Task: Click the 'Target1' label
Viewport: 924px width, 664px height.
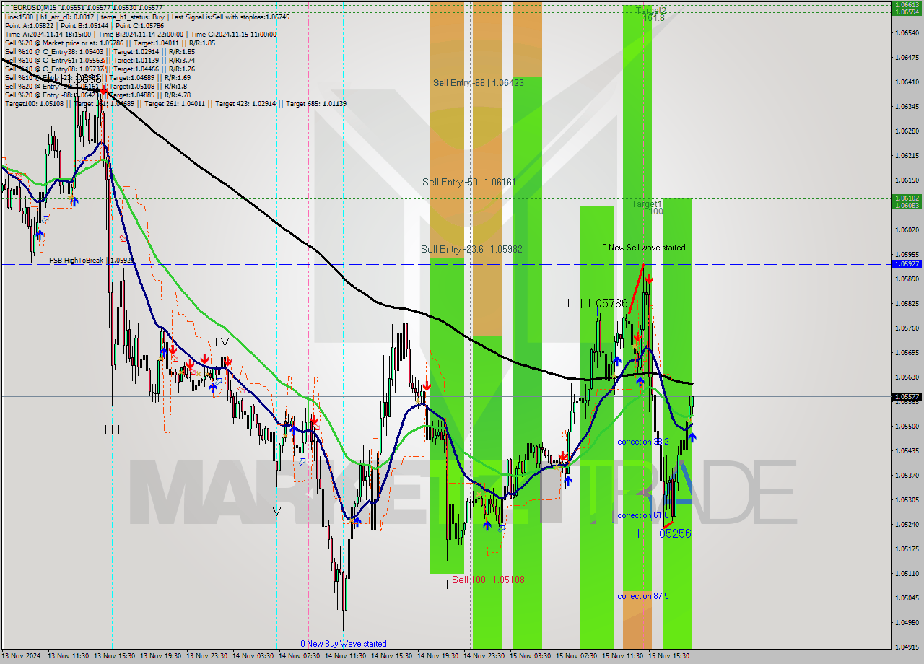Action: tap(648, 204)
